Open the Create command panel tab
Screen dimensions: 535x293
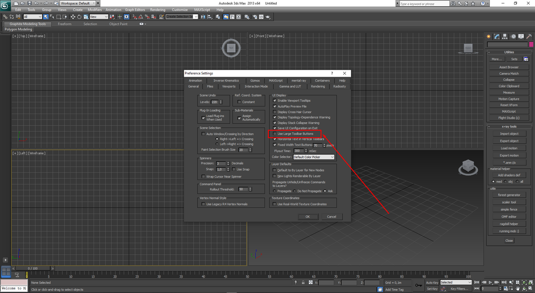489,37
